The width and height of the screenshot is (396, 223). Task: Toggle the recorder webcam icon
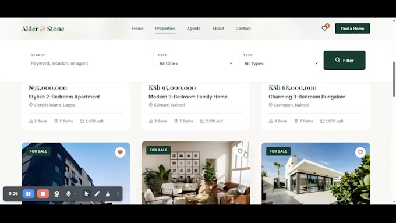point(57,194)
